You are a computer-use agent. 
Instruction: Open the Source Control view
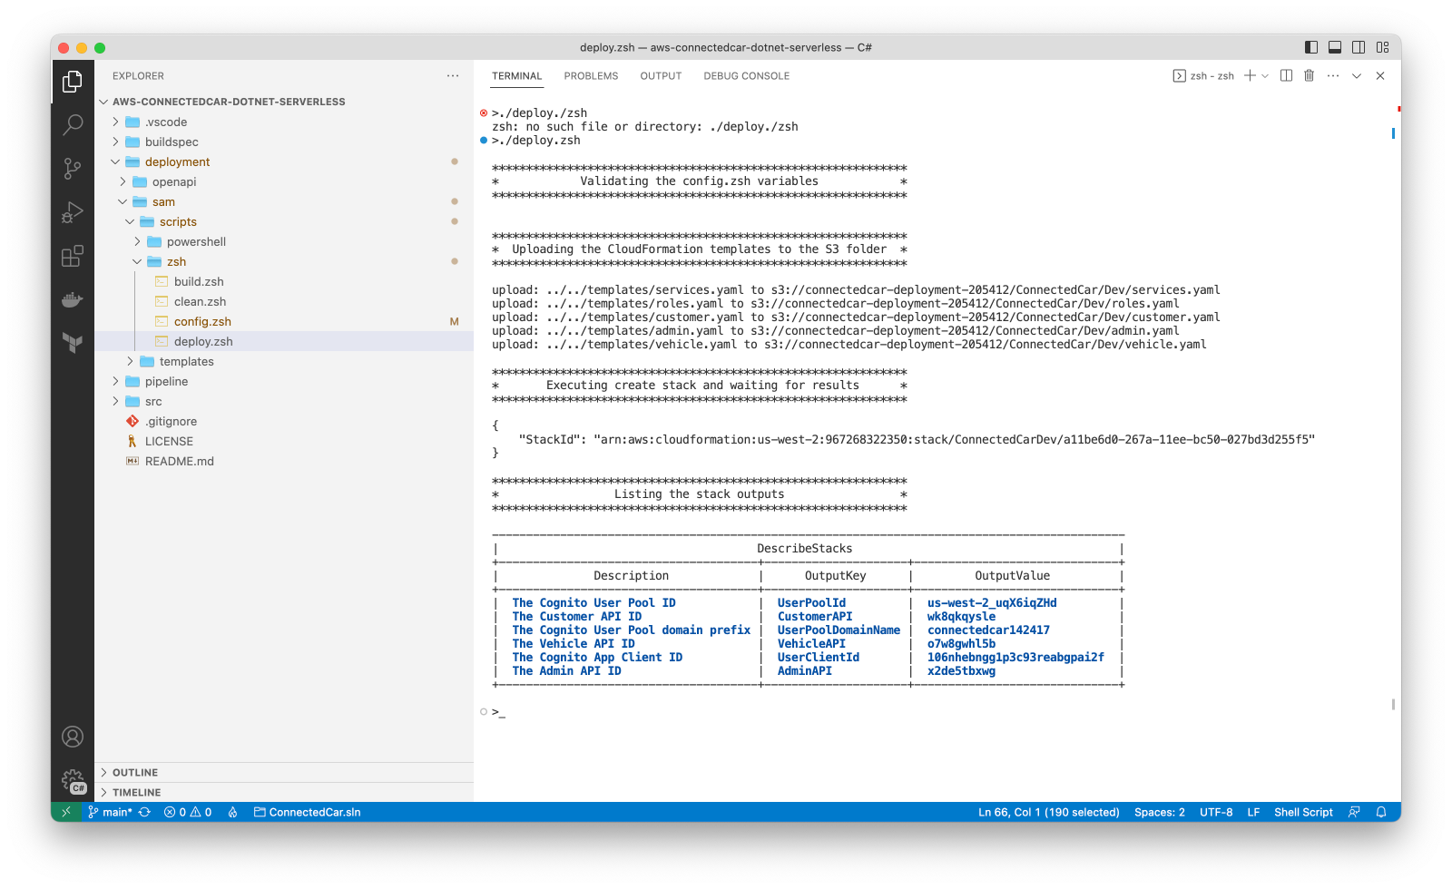tap(73, 168)
